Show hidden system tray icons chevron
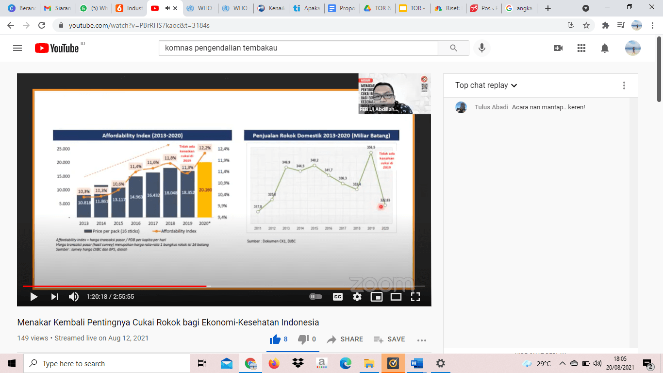Screen dimensions: 663x373 562,363
